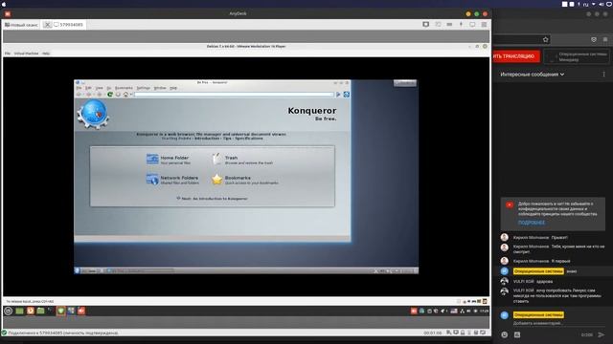Open the Tips link under Konqueror tagline
Image resolution: width=613 pixels, height=344 pixels.
coord(227,139)
